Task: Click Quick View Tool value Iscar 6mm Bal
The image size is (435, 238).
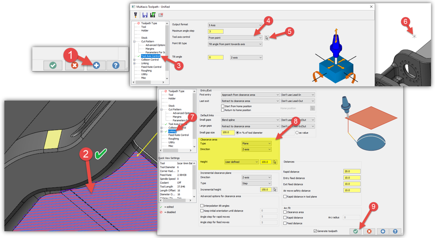Action: 185,163
